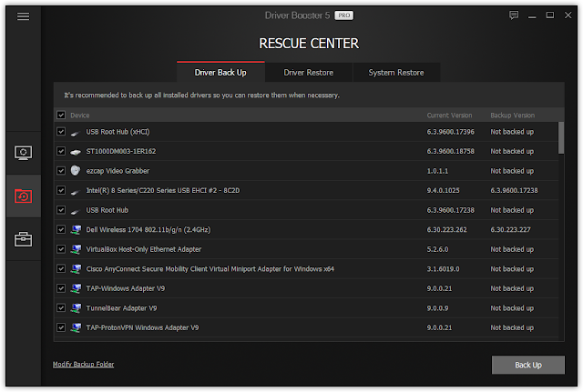This screenshot has width=583, height=392.
Task: Uncheck the TAP-ProtonVPN Windows Adapter checkbox
Action: pos(61,327)
